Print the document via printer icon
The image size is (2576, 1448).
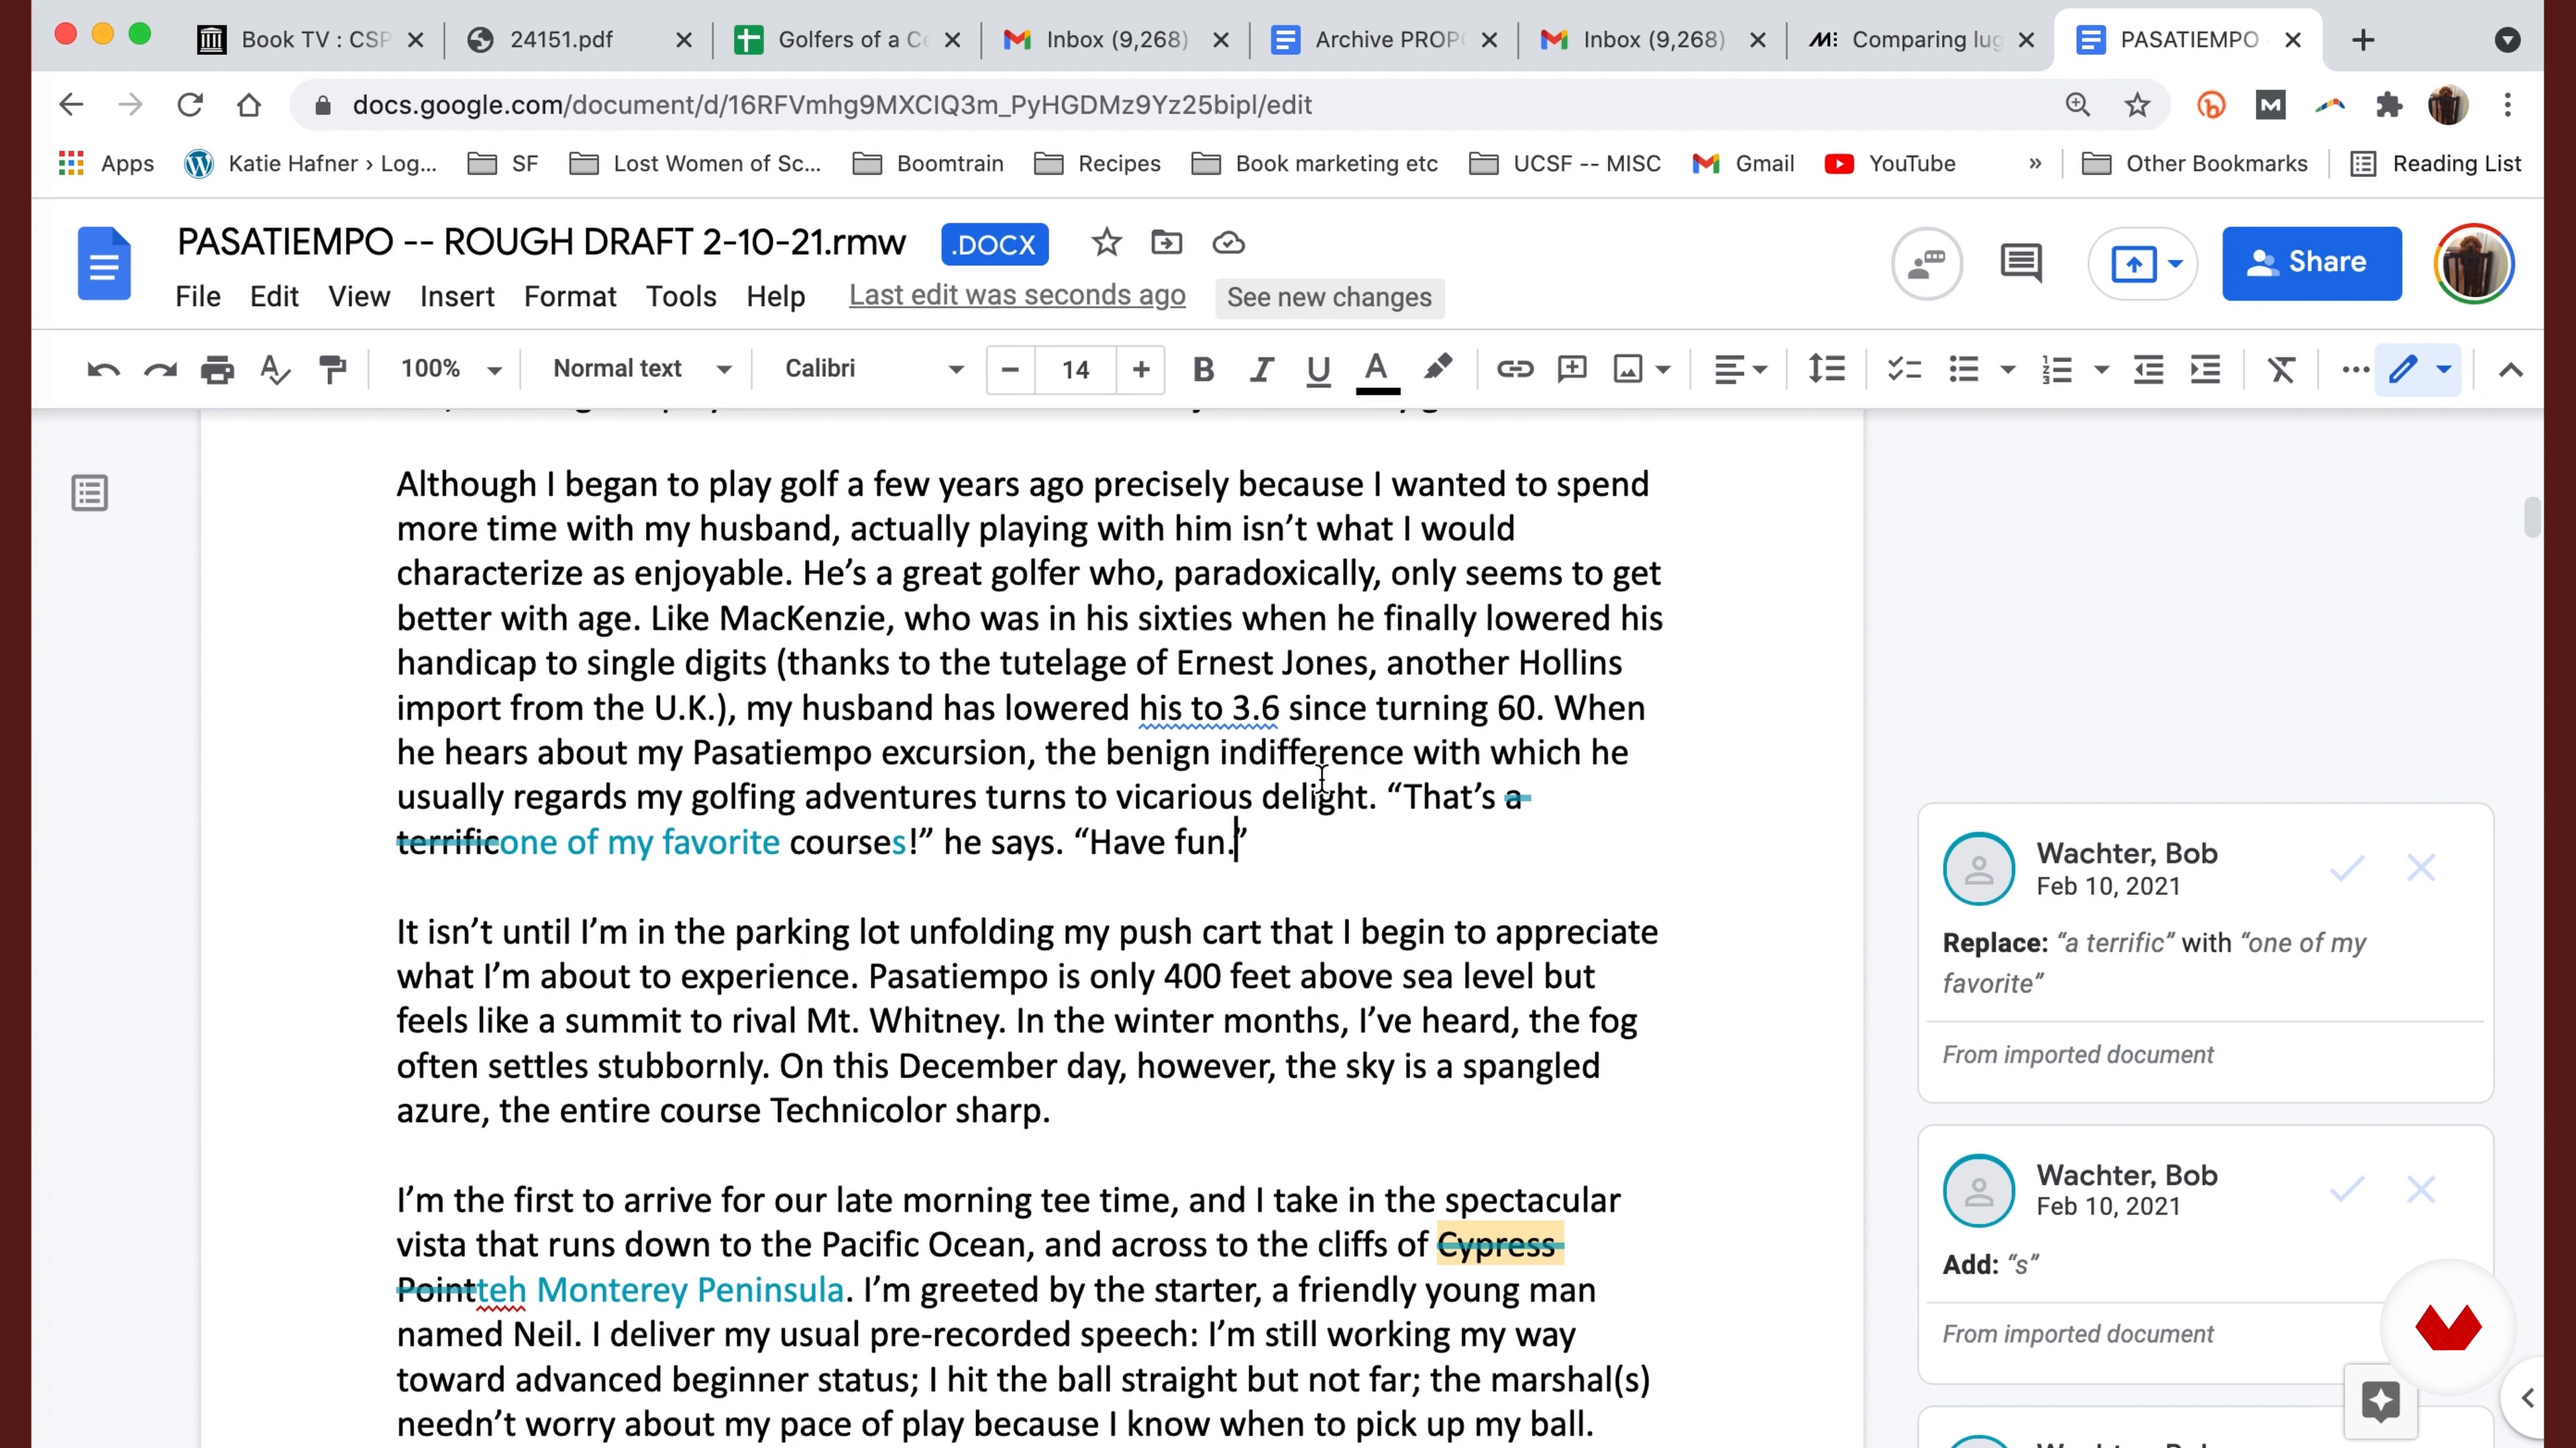(x=217, y=370)
